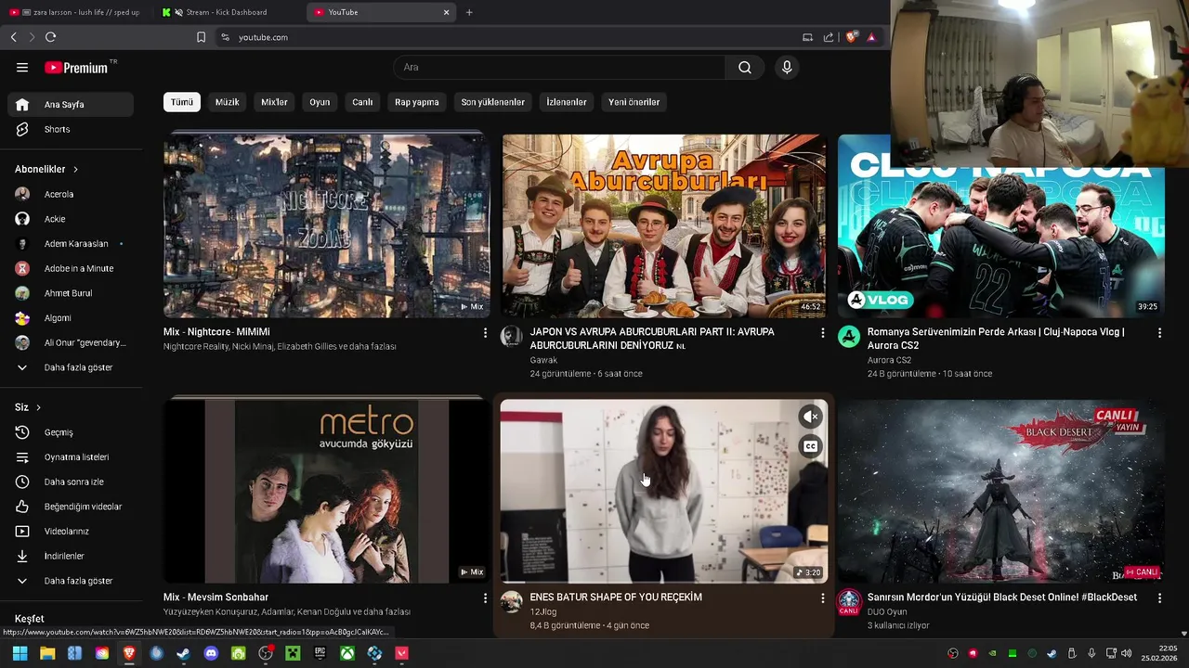Open three-dot menu for Black Desert stream
This screenshot has height=668, width=1189.
tap(1159, 598)
